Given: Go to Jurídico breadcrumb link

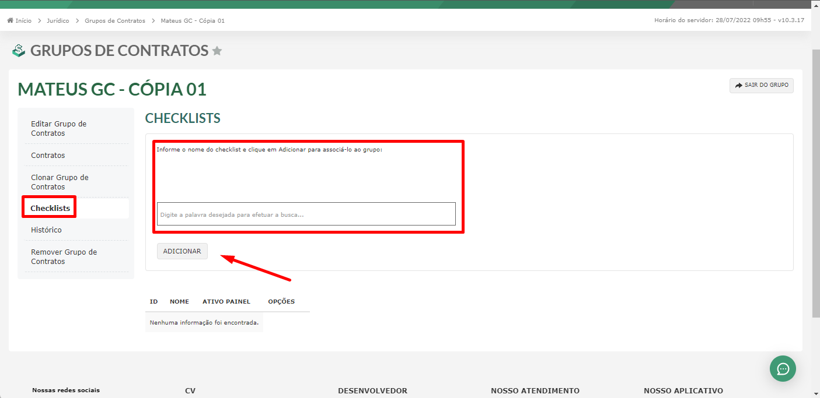Looking at the screenshot, I should coord(58,20).
